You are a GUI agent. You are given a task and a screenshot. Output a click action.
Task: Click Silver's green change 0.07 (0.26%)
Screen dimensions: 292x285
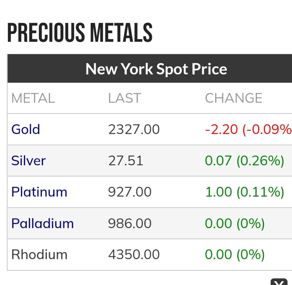244,161
